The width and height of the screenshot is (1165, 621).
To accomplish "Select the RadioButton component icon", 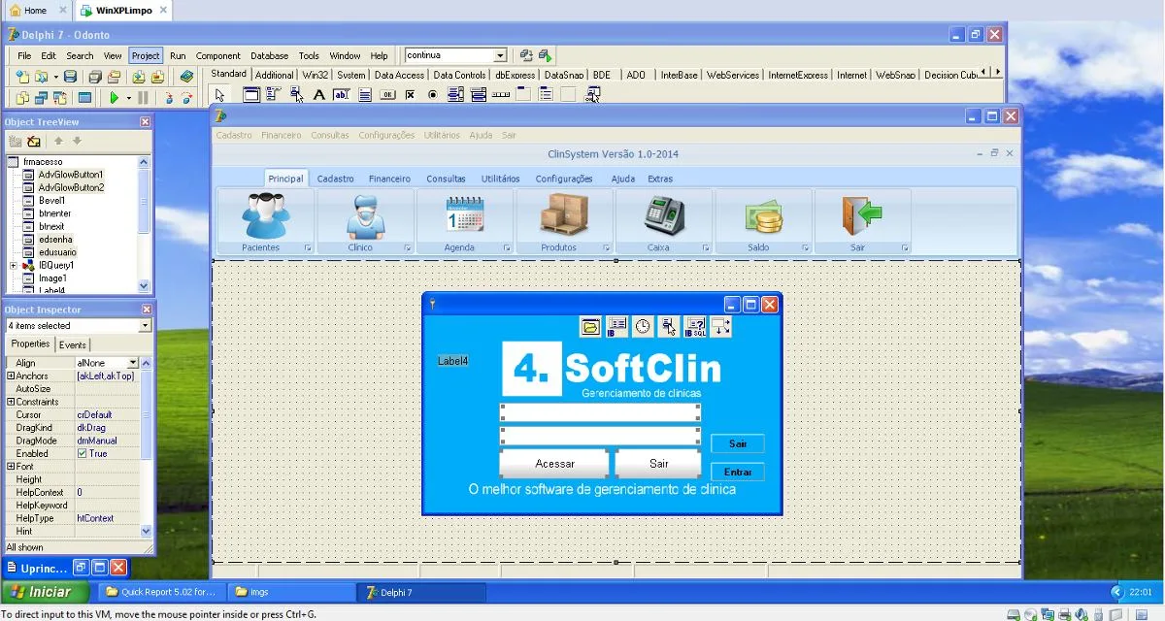I will pos(432,95).
